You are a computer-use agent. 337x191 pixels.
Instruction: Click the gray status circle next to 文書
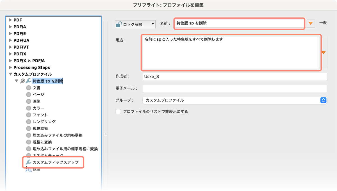click(x=28, y=88)
